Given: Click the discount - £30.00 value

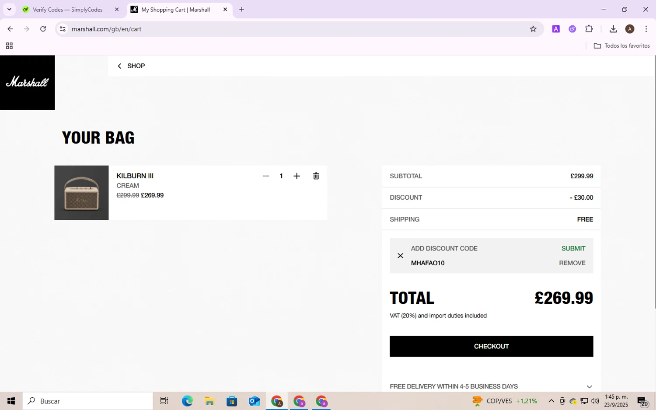Looking at the screenshot, I should tap(581, 198).
